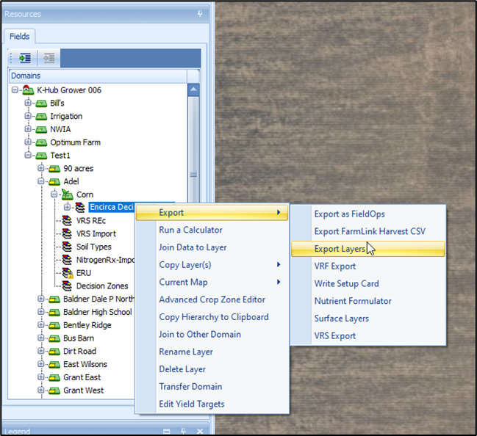Select Export as FieldOps
The width and height of the screenshot is (477, 436).
point(368,214)
